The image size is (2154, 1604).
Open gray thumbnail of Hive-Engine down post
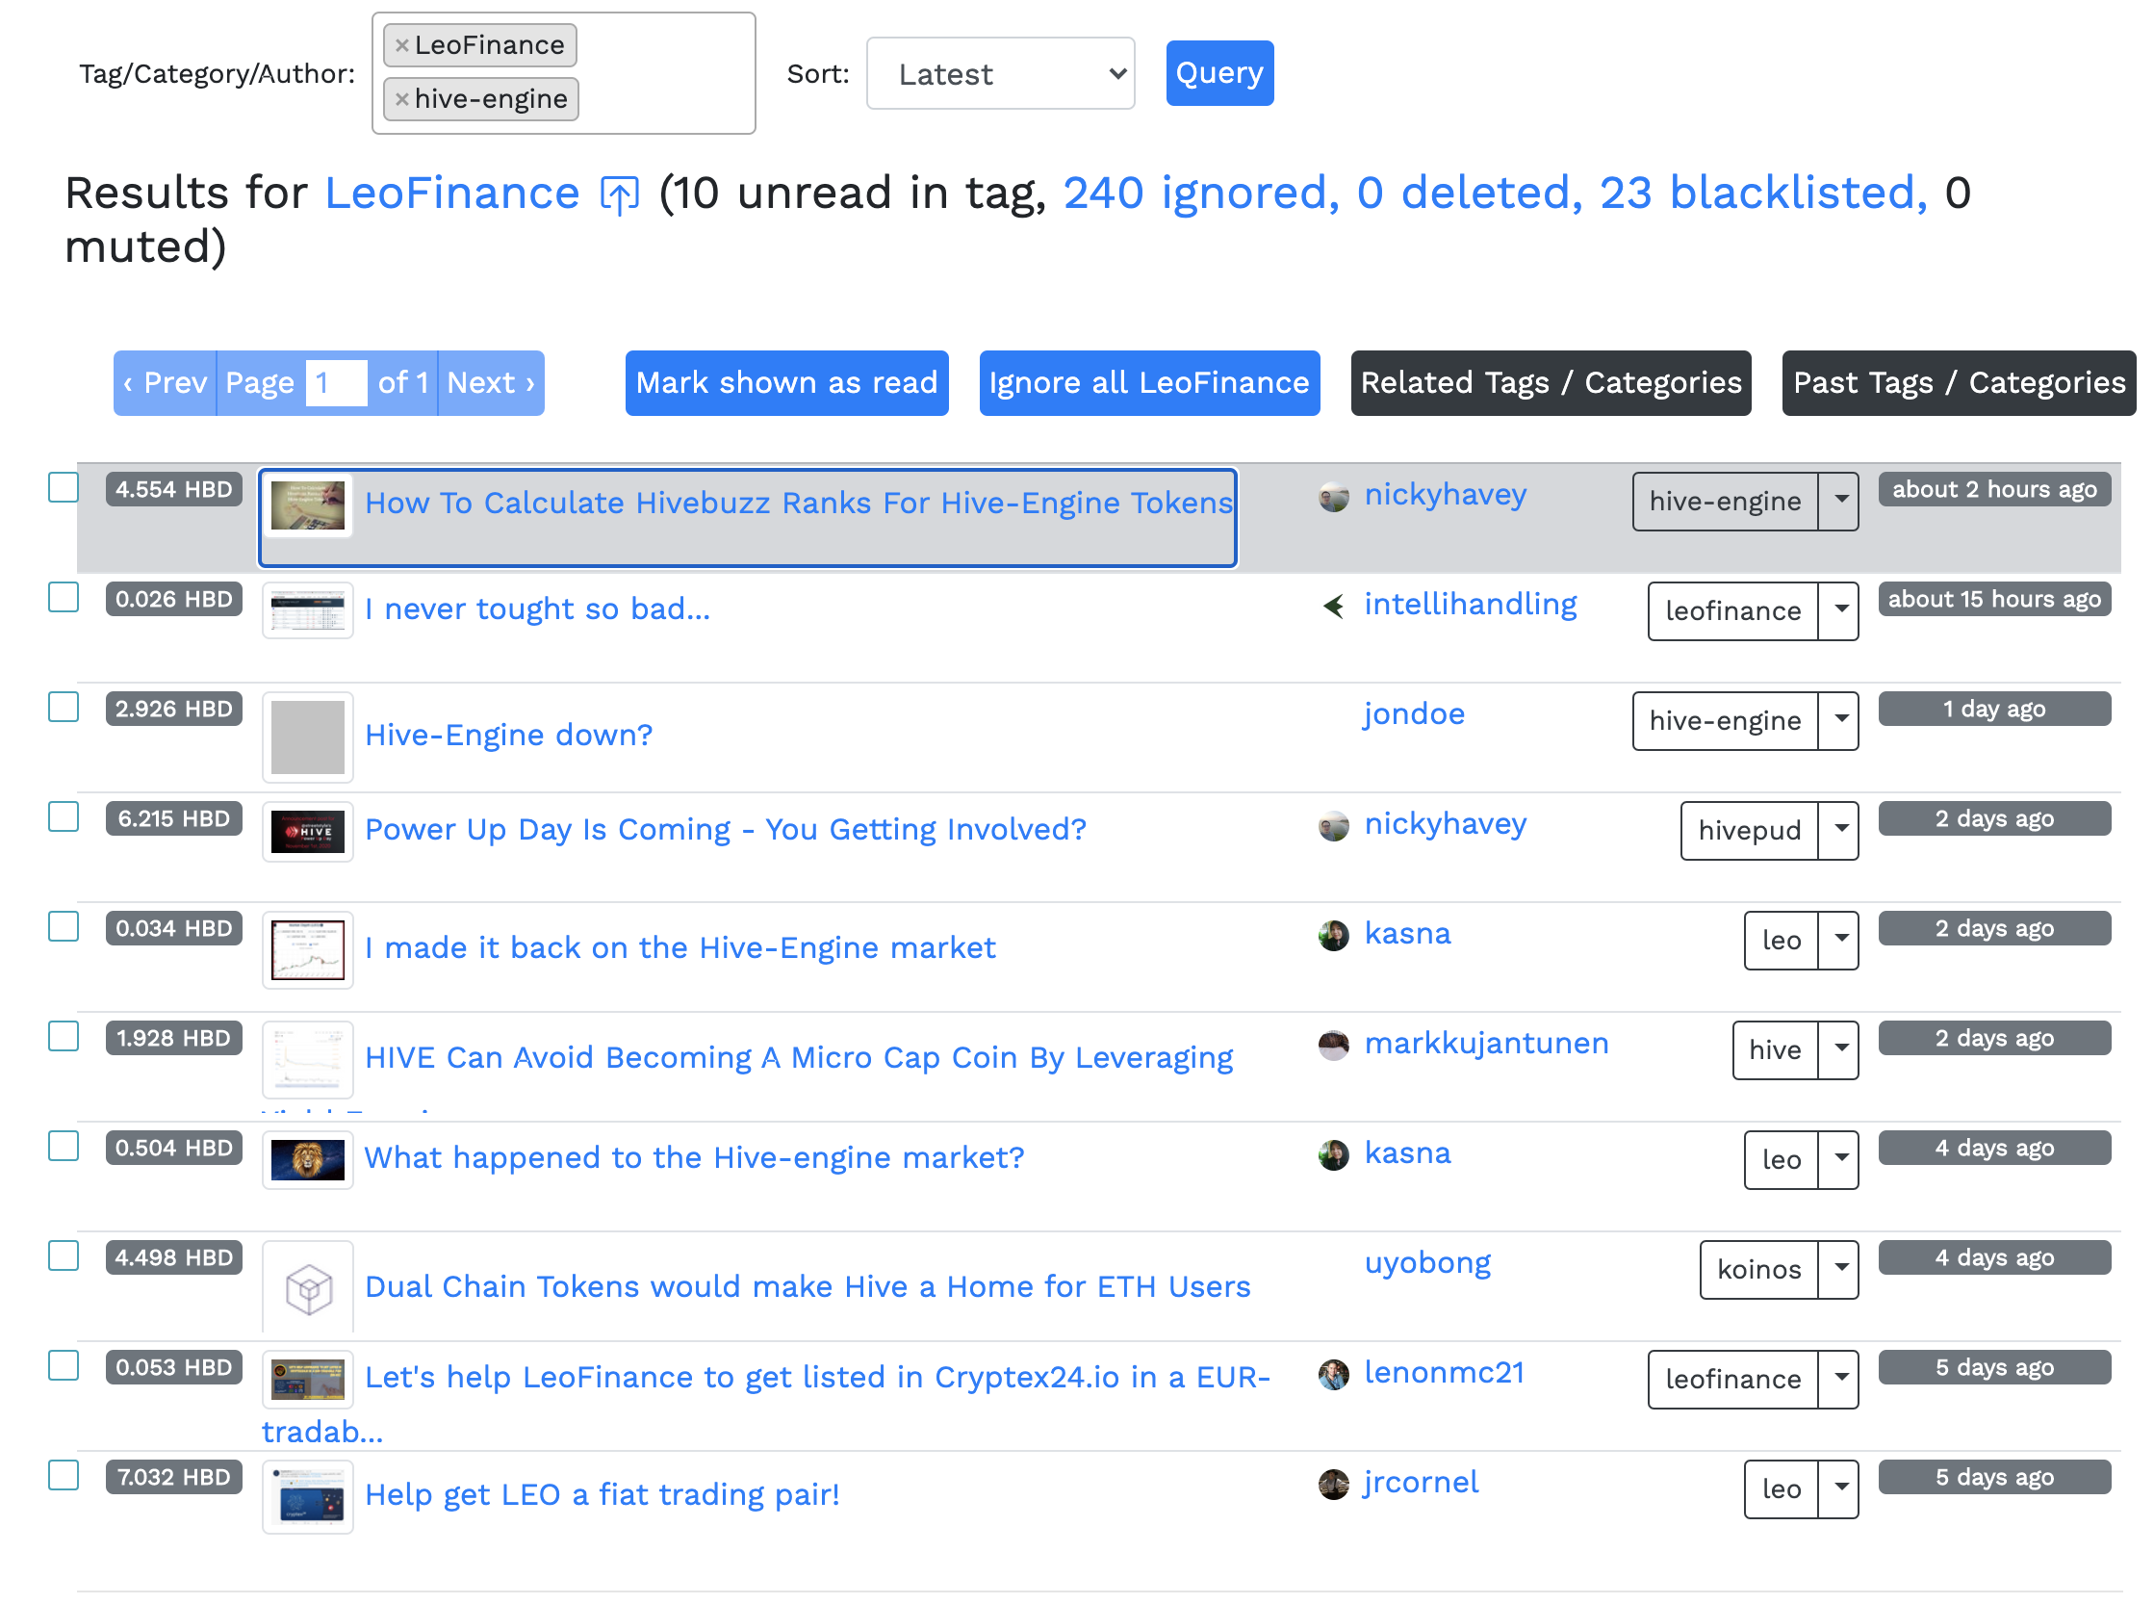point(308,736)
